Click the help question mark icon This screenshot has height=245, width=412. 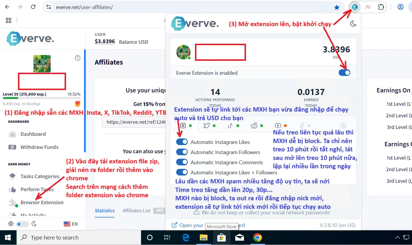coord(77,58)
